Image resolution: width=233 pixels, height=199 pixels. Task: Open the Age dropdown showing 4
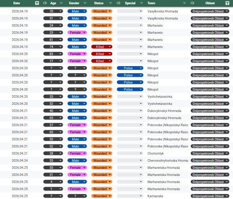tap(53, 182)
